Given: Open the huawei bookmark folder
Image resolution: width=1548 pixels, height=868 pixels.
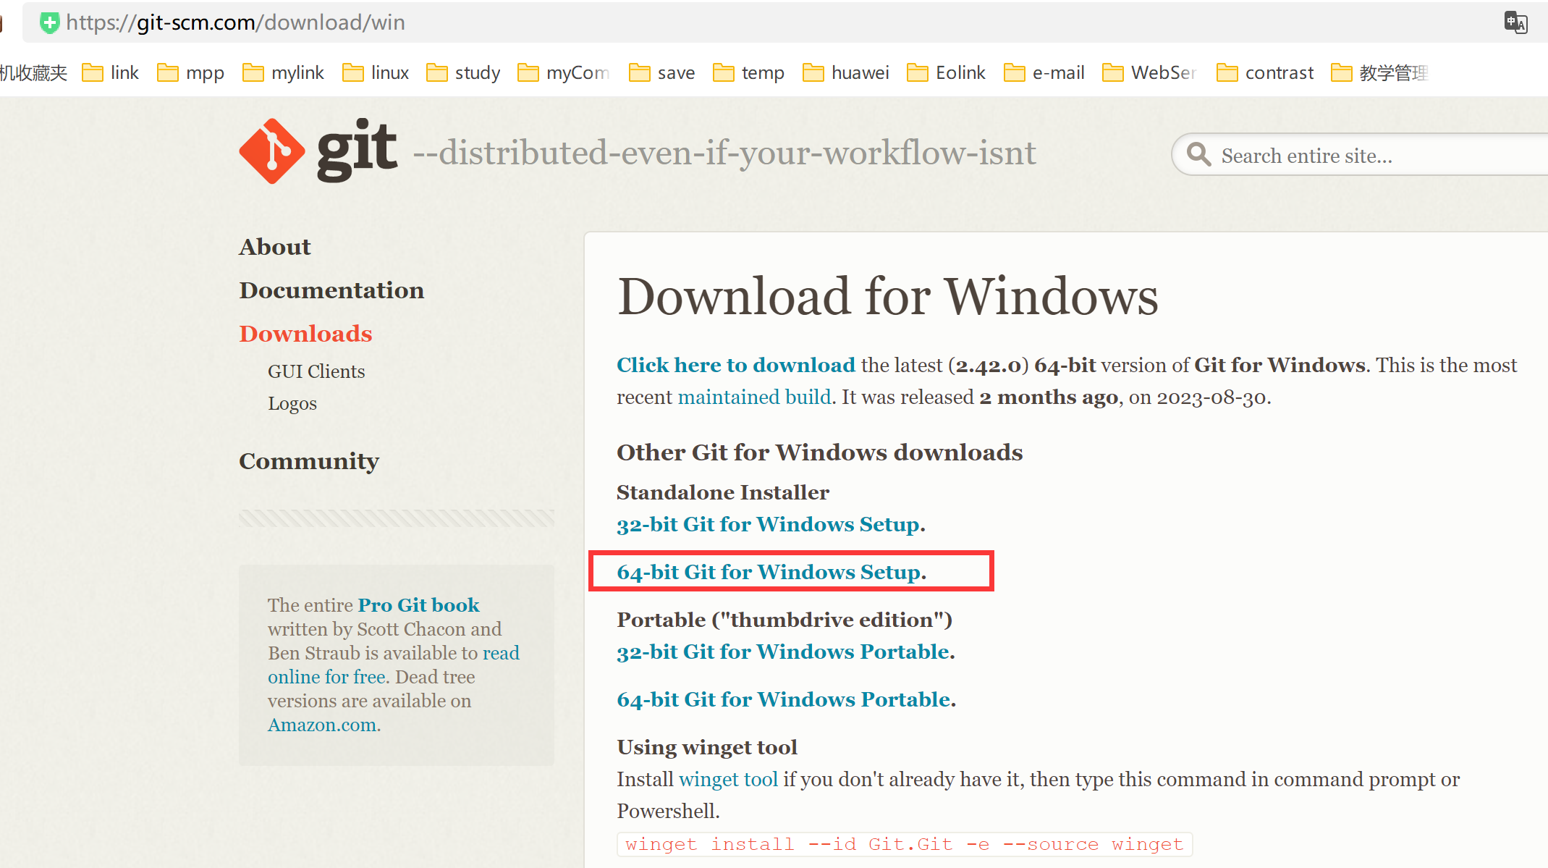Looking at the screenshot, I should point(846,72).
